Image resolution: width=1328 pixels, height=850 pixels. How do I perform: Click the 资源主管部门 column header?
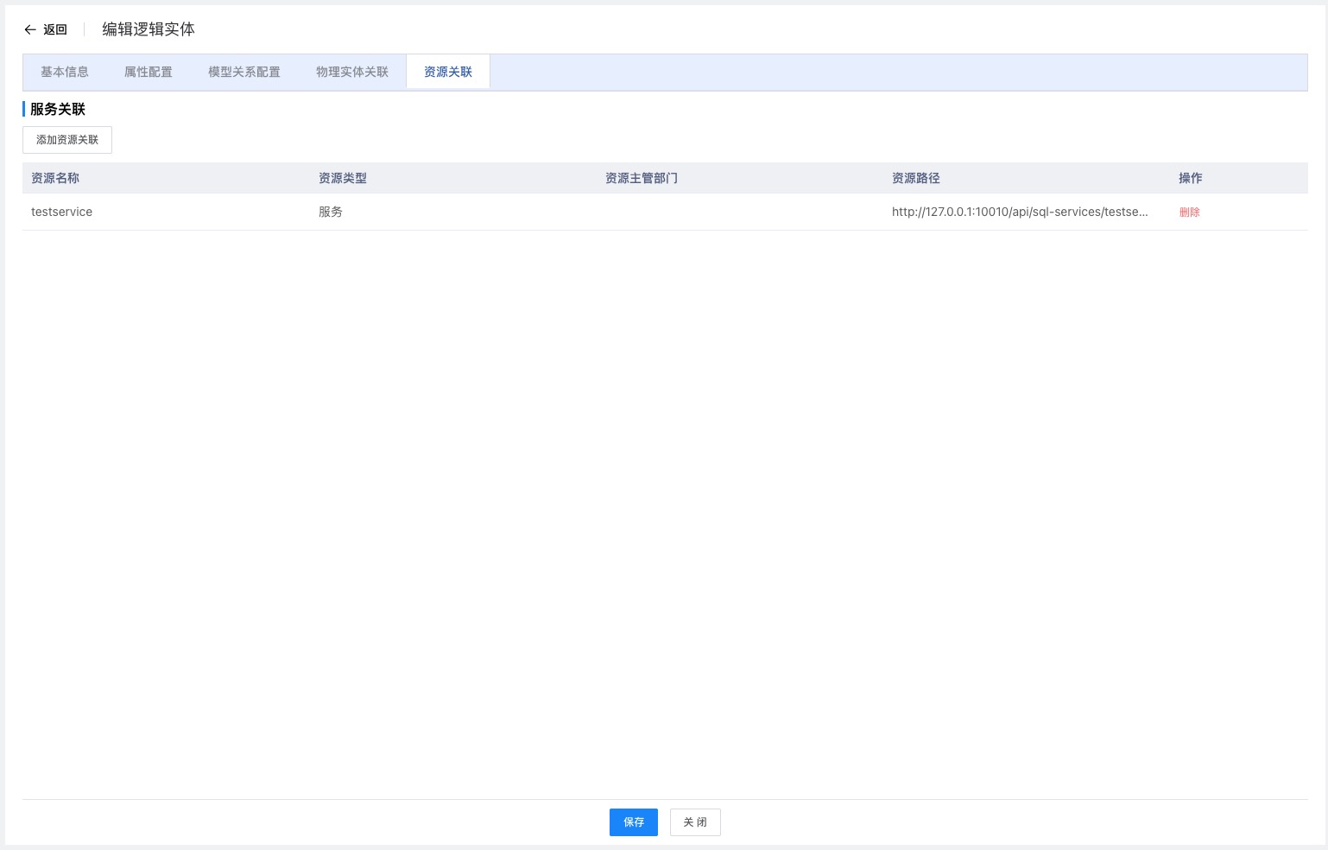[x=642, y=178]
